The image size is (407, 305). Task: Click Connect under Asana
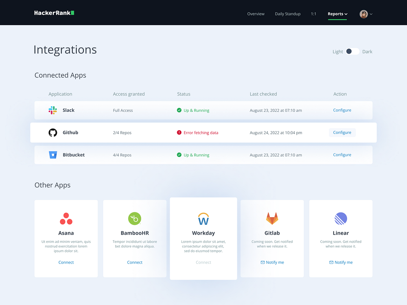pos(66,262)
